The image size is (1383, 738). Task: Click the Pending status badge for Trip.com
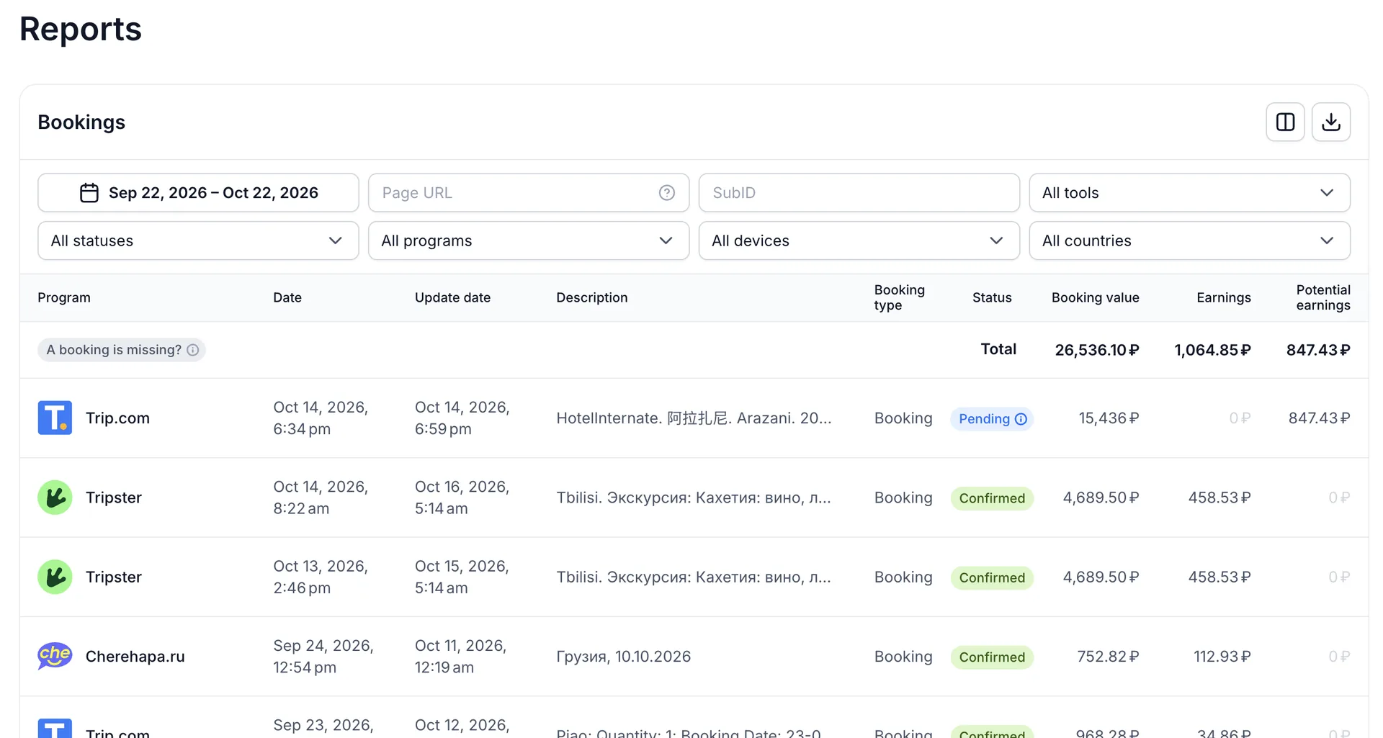992,419
